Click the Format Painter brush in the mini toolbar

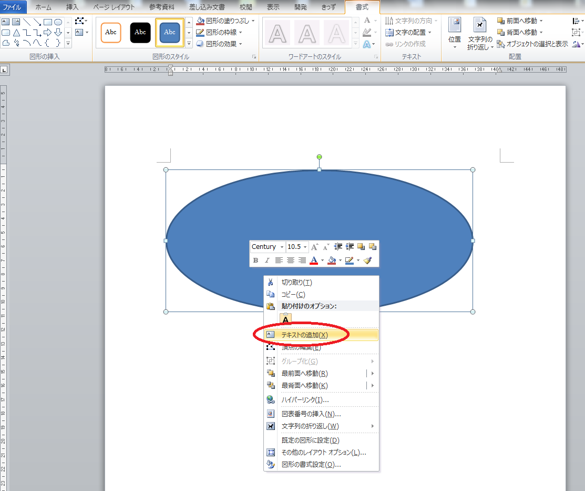[367, 260]
